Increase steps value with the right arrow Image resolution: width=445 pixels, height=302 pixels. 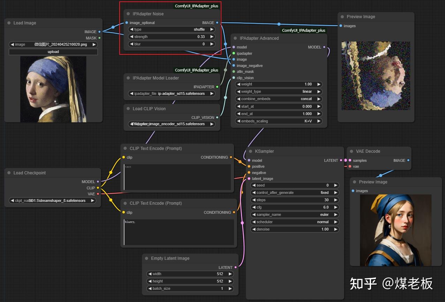[335, 200]
